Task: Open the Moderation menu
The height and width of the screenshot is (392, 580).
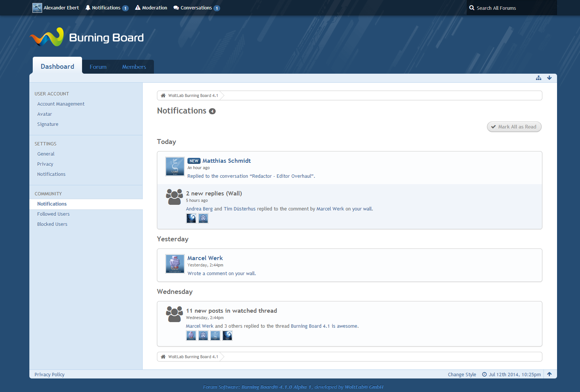Action: (151, 8)
